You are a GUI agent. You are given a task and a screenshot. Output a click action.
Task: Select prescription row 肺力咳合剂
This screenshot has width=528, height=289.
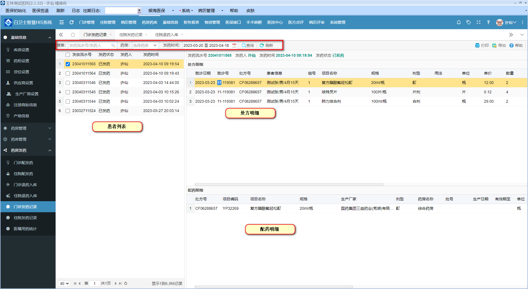(357, 102)
